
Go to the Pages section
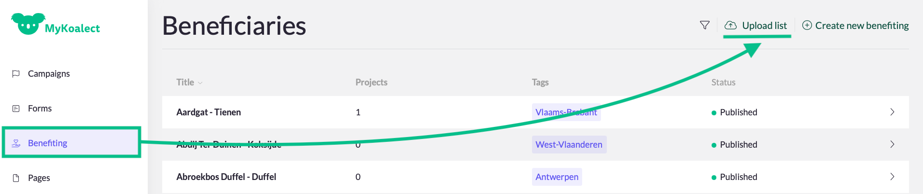39,178
